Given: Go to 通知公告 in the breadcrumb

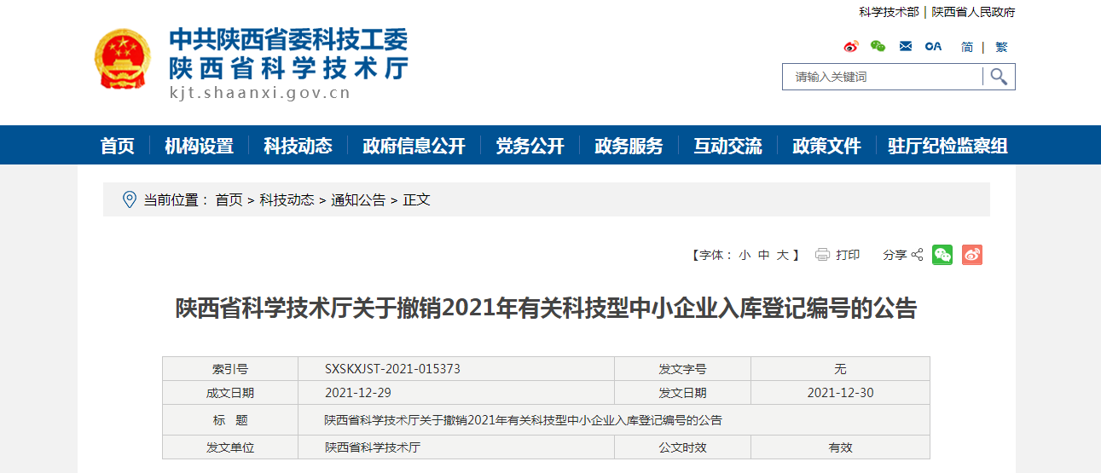Looking at the screenshot, I should (x=358, y=199).
